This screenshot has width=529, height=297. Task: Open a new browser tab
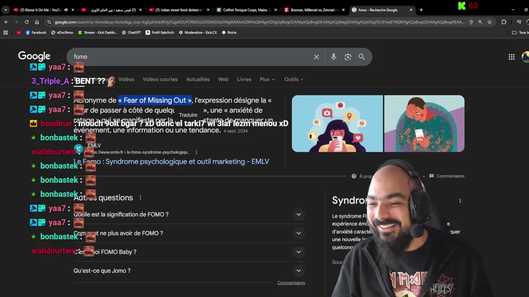point(421,10)
